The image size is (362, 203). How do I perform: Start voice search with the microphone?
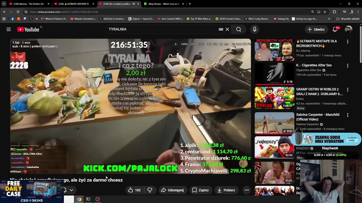255,29
